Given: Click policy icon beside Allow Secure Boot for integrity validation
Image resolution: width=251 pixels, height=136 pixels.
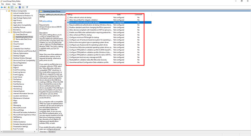Looking at the screenshot, I should coord(68,20).
